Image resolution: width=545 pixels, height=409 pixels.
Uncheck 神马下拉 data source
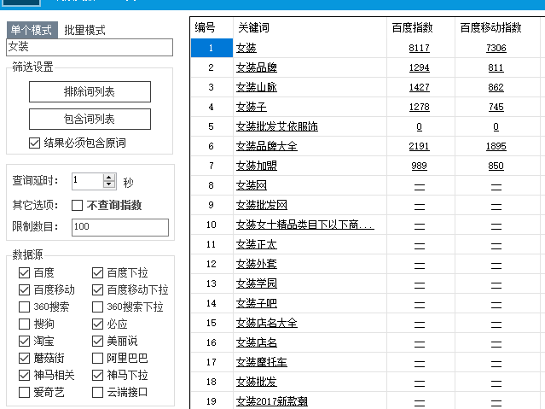coord(98,375)
